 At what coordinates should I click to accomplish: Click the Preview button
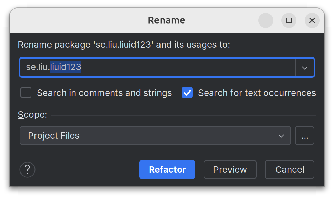point(230,169)
